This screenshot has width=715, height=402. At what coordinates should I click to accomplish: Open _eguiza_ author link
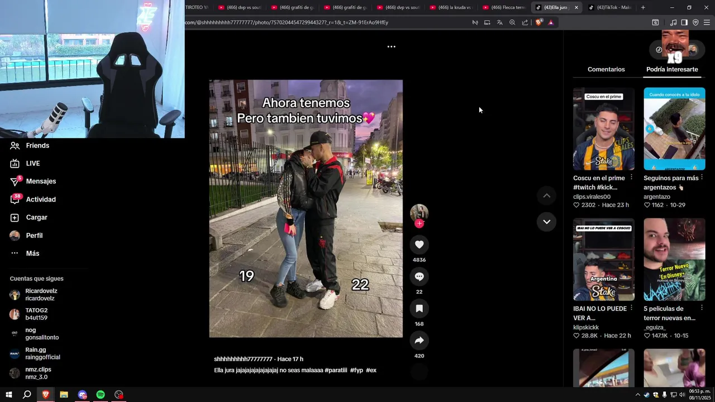click(655, 327)
